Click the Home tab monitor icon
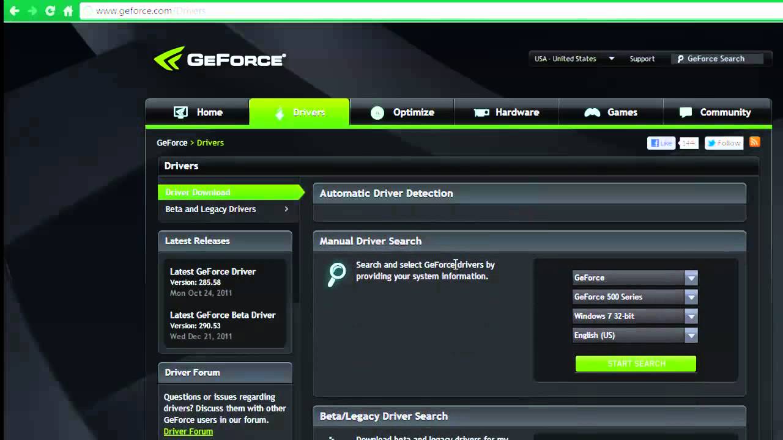Viewport: 783px width, 440px height. tap(180, 112)
